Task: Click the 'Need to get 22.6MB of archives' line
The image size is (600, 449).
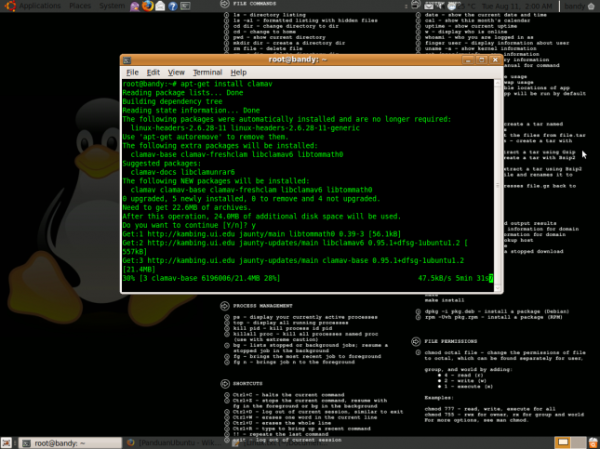Action: 187,207
